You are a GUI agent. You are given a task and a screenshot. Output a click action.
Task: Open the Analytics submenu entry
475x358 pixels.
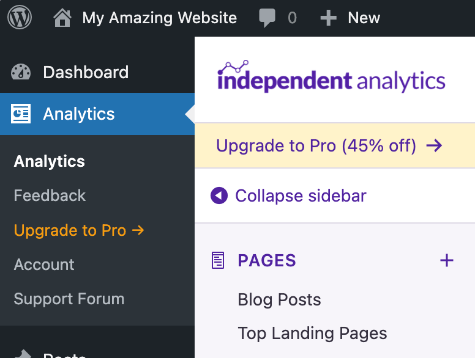(x=49, y=161)
